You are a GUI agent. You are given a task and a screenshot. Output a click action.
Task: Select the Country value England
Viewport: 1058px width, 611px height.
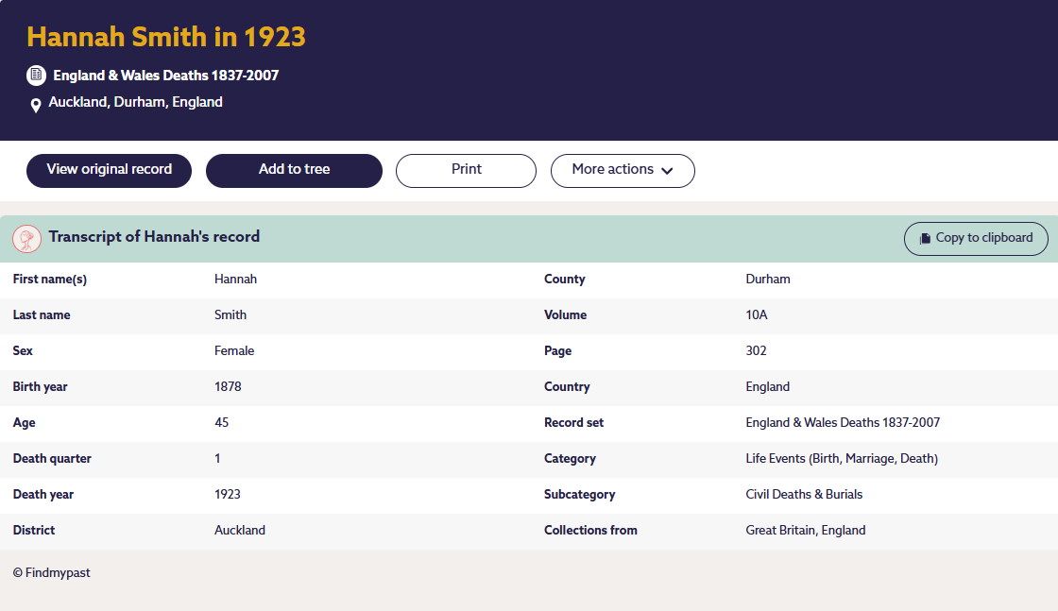[x=767, y=386]
